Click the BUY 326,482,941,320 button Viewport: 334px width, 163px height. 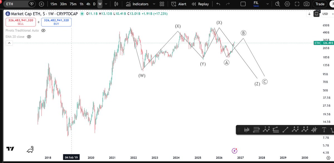[56, 22]
